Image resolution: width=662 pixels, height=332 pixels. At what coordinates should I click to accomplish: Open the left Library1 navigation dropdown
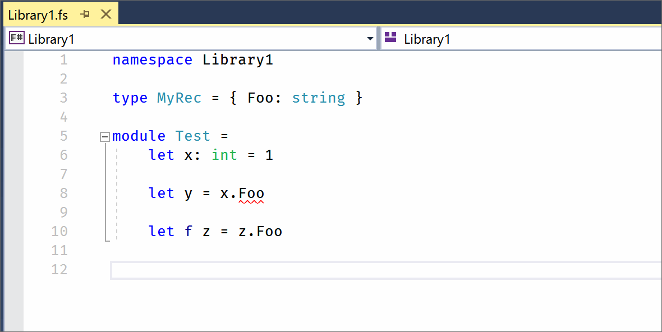point(190,39)
